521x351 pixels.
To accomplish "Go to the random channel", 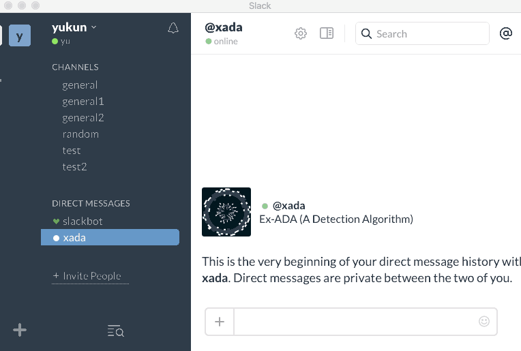I will (80, 134).
